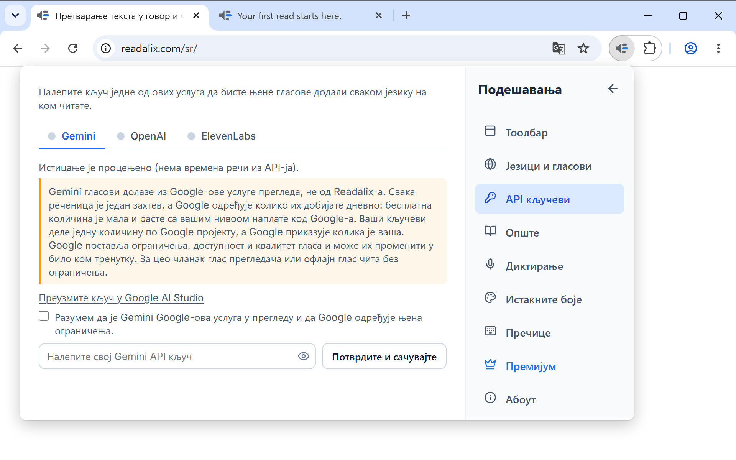
Task: Click the Google Translate page icon
Action: coord(559,48)
